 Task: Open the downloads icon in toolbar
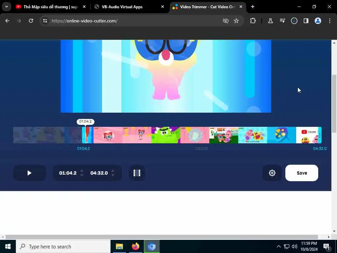294,21
